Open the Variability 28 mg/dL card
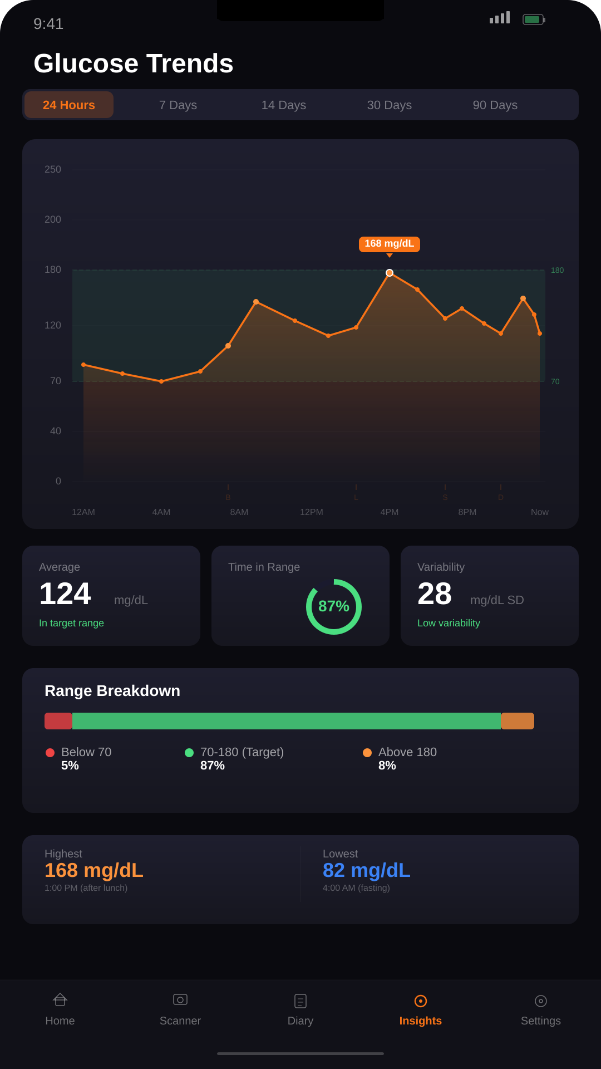This screenshot has width=601, height=1069. click(x=490, y=596)
